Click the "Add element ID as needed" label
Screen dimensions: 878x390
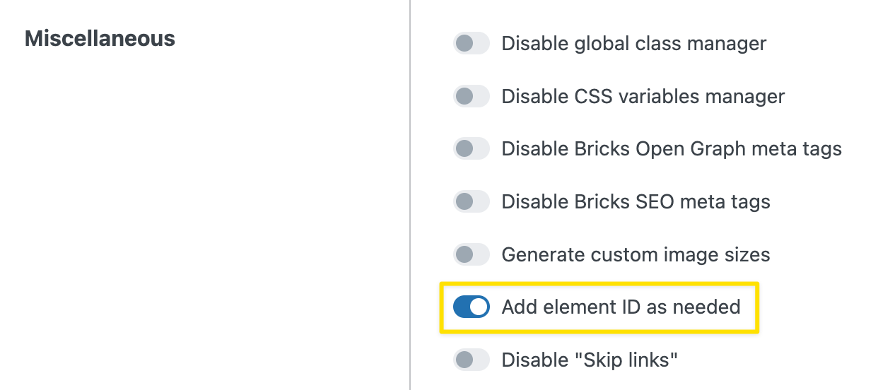621,307
